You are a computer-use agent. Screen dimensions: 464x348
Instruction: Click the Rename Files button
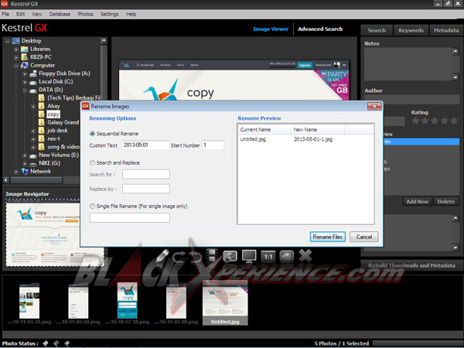coord(327,236)
